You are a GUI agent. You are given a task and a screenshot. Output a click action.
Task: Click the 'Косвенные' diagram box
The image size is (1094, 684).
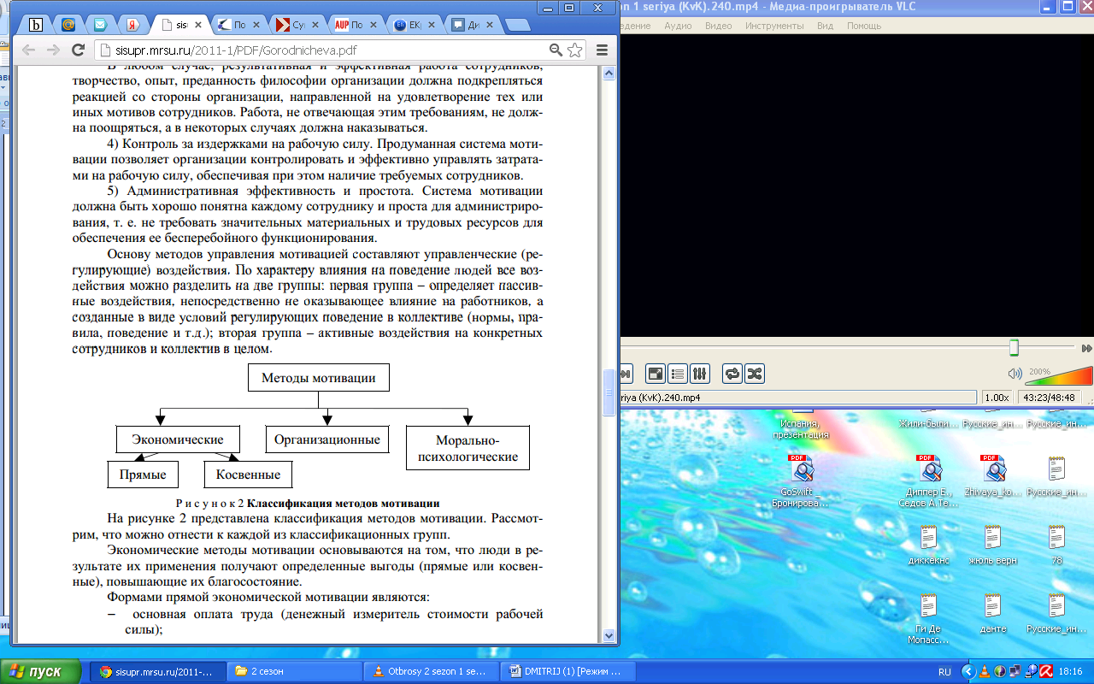point(248,475)
